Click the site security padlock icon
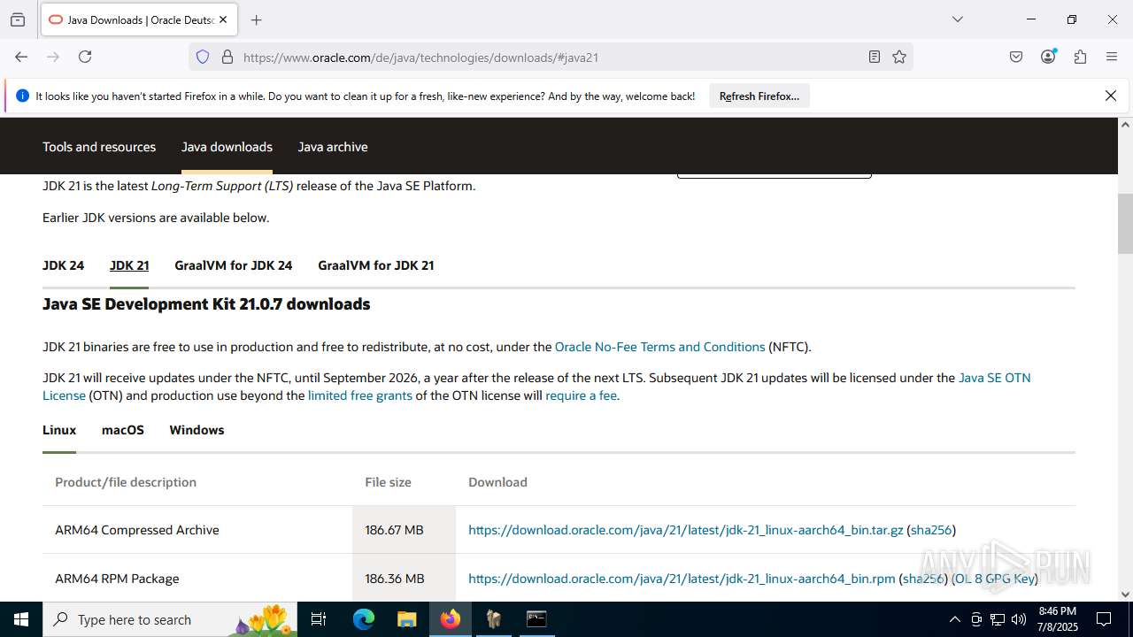 tap(227, 57)
